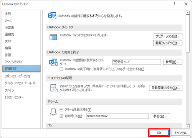Viewport: 192px width, 138px height.
Task: Click the Outlook logo icon in header
Action: tap(52, 16)
